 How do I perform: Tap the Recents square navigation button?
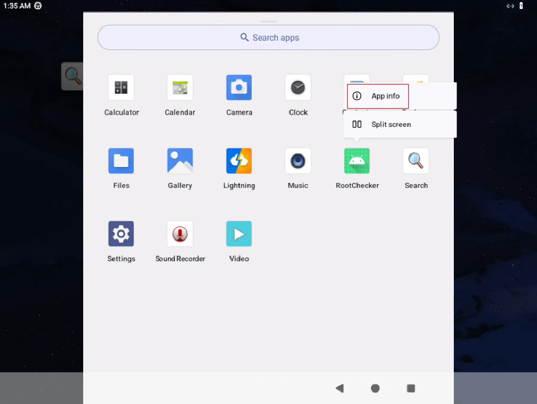tap(411, 388)
